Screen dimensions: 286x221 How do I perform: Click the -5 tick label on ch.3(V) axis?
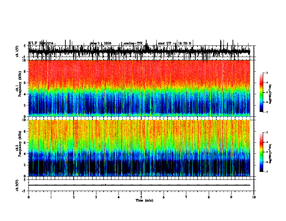pyautogui.click(x=24, y=191)
